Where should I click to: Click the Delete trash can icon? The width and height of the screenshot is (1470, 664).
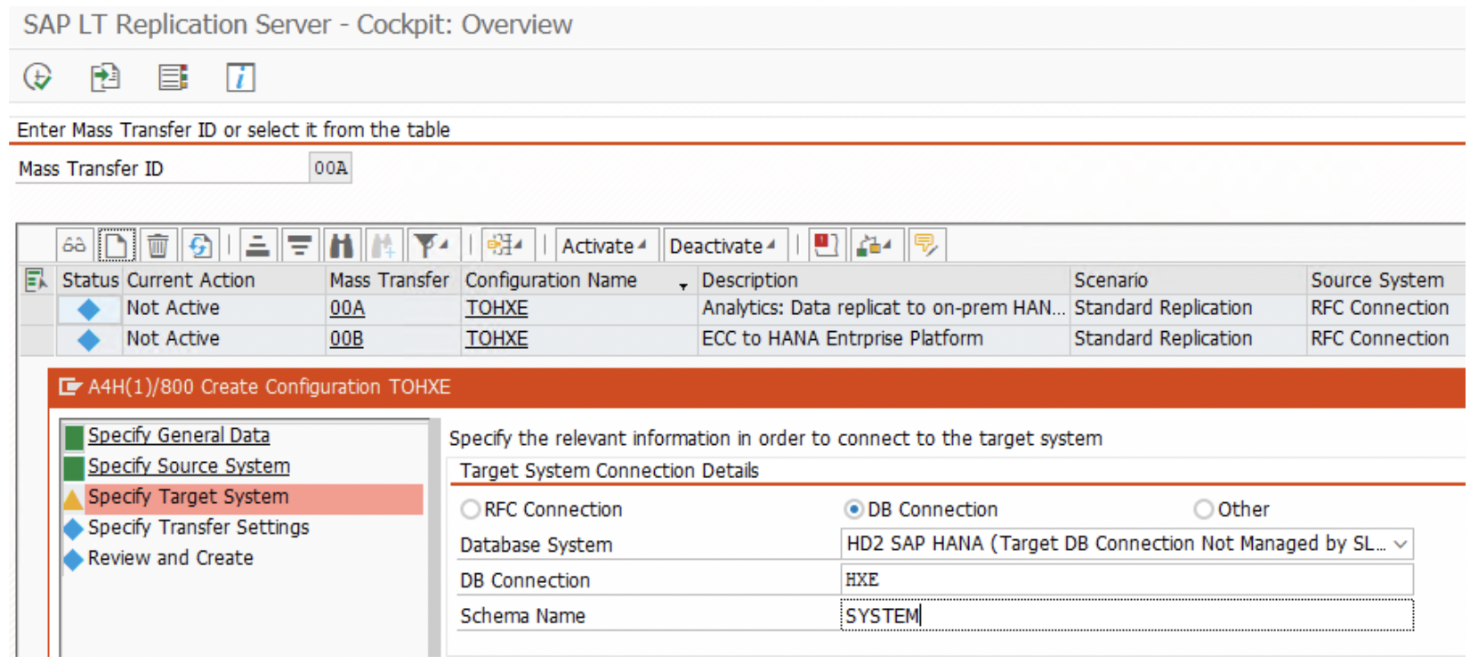[157, 246]
